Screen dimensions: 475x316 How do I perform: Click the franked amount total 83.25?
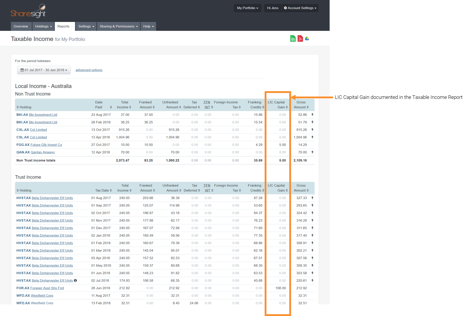pos(149,160)
